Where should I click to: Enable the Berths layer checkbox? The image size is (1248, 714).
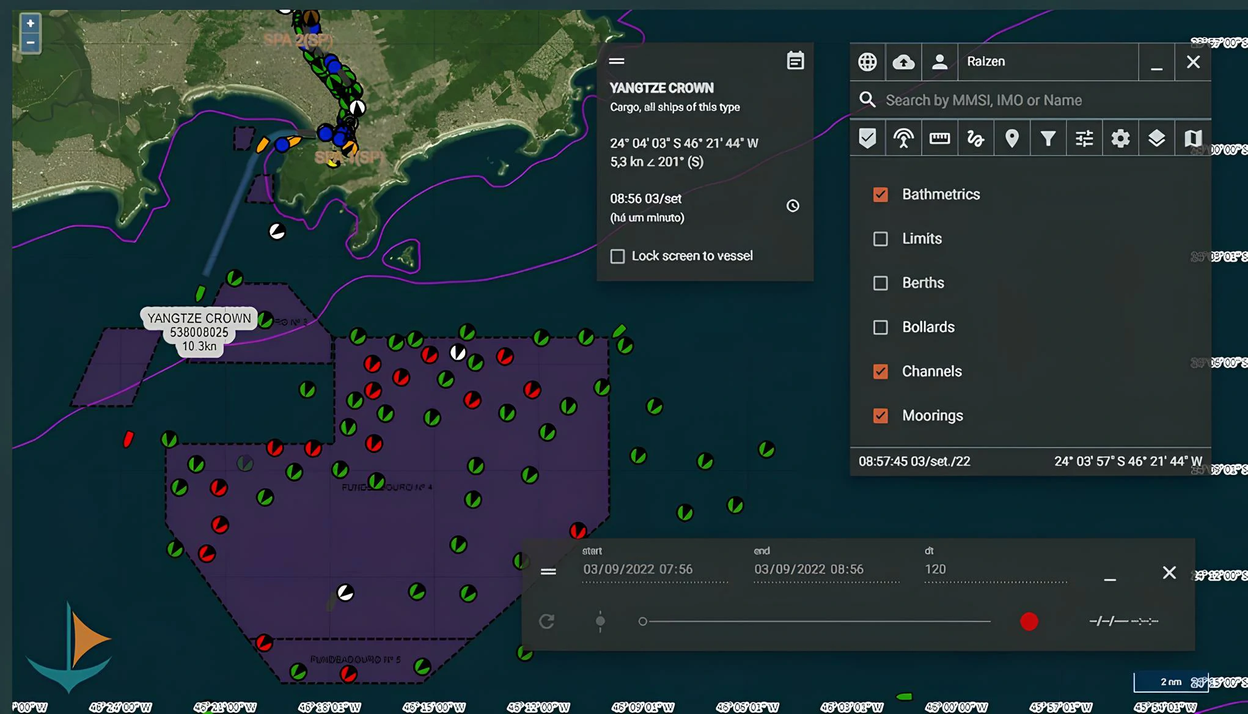tap(880, 283)
